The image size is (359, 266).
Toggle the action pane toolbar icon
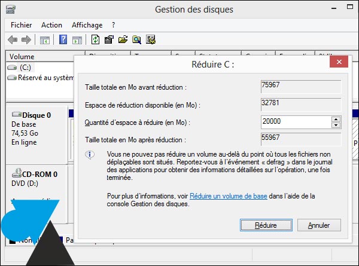[77, 40]
